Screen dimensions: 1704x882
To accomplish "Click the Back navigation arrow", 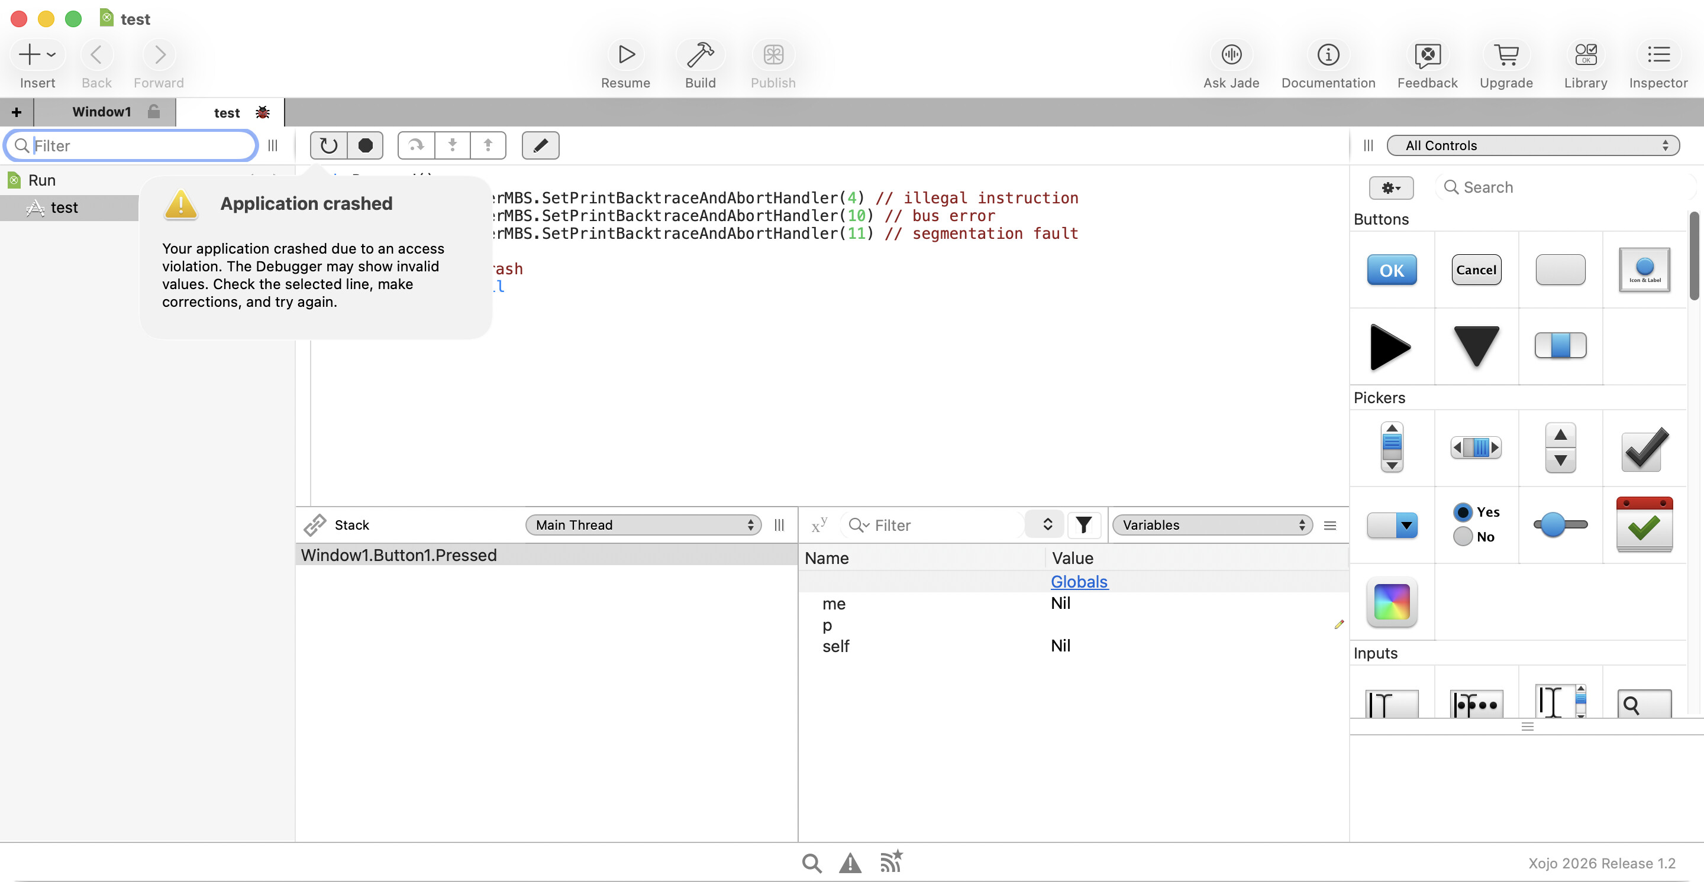I will [96, 54].
